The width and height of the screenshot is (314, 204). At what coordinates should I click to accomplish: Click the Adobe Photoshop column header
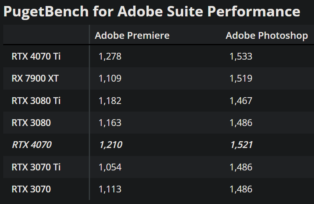pyautogui.click(x=266, y=36)
